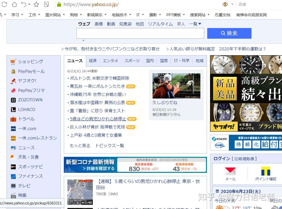This screenshot has height=209, width=282.
Task: Open ショッピング cart icon in sidebar
Action: [13, 62]
